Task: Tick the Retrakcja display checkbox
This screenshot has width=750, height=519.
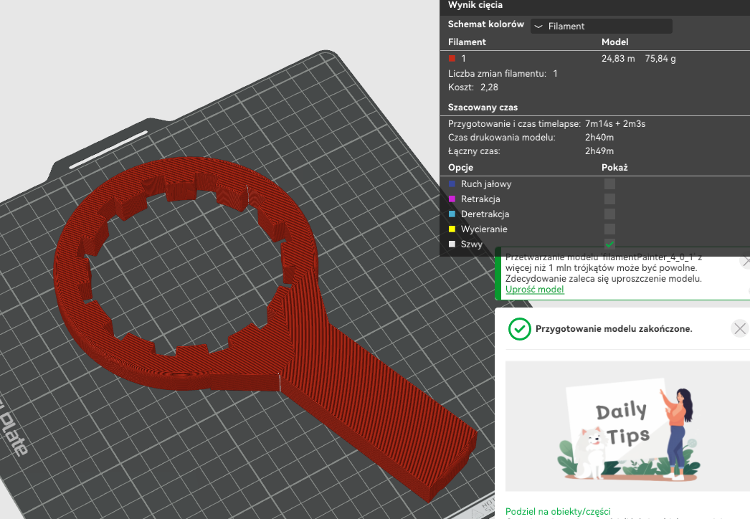Action: tap(609, 199)
